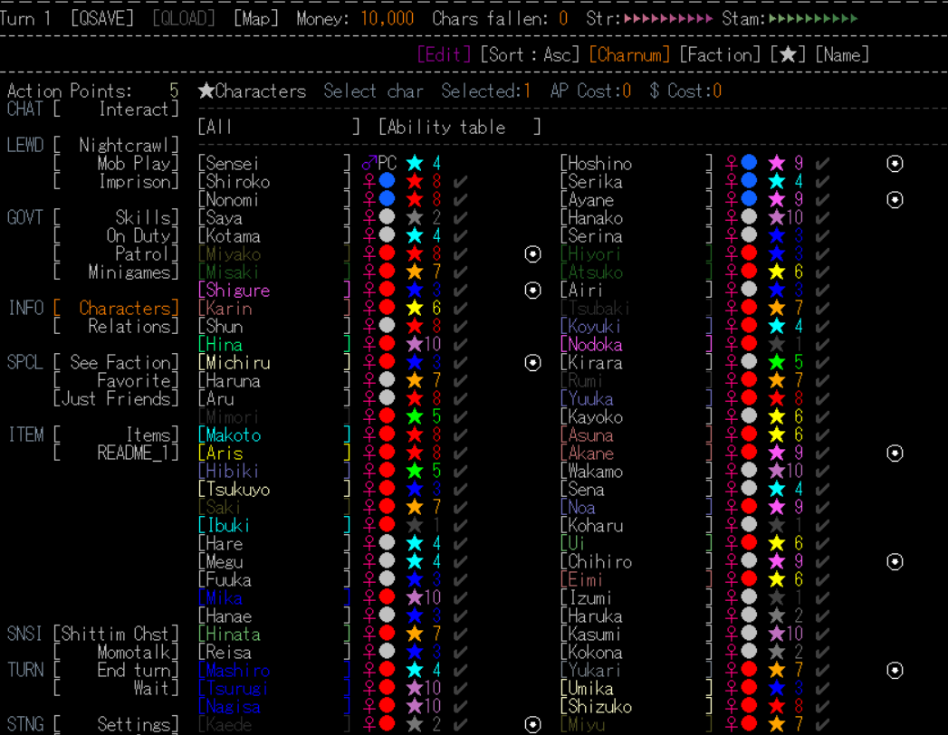Click the [QSAVE] button
948x735 pixels.
[x=102, y=19]
